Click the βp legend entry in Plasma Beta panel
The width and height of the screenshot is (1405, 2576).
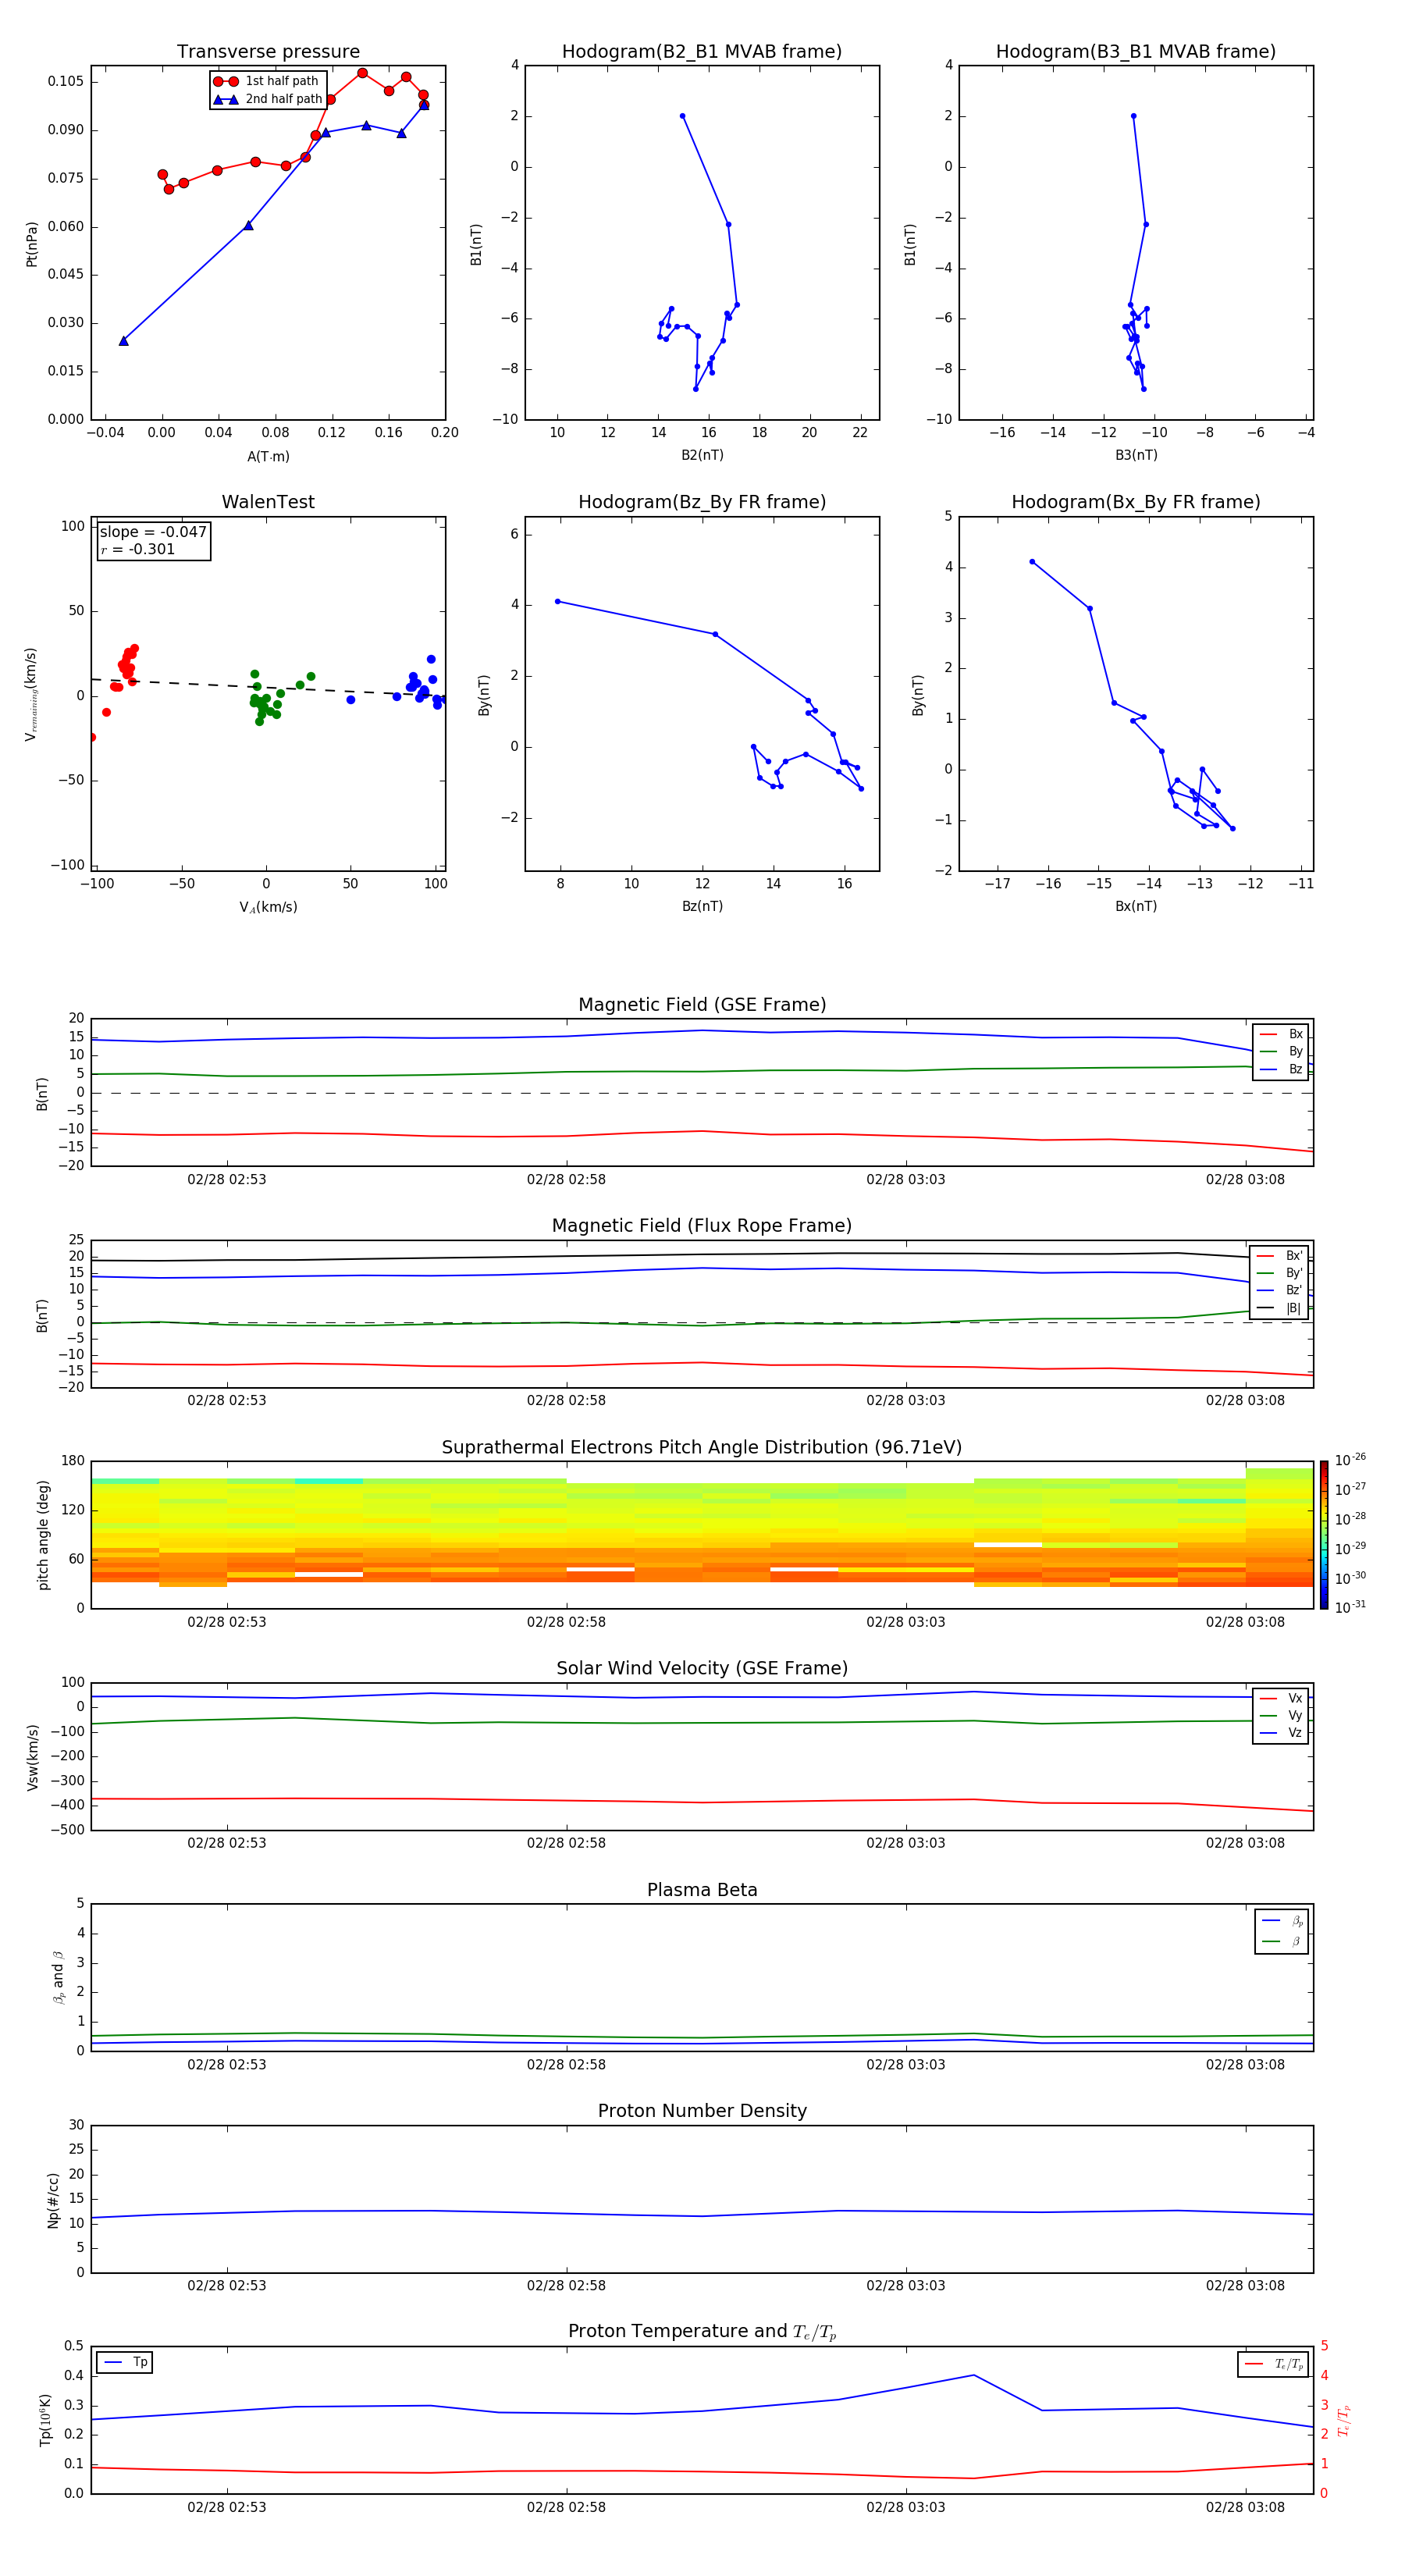[1282, 1921]
